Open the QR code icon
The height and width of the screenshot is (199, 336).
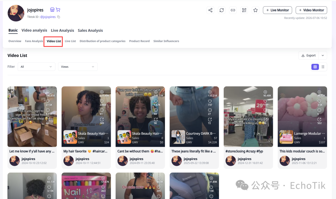coord(244,10)
